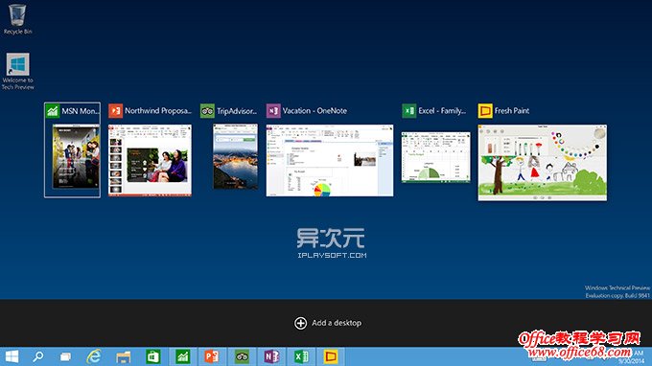Switch to the TripAdvisor window thumbnail
652x366 pixels.
(x=235, y=156)
